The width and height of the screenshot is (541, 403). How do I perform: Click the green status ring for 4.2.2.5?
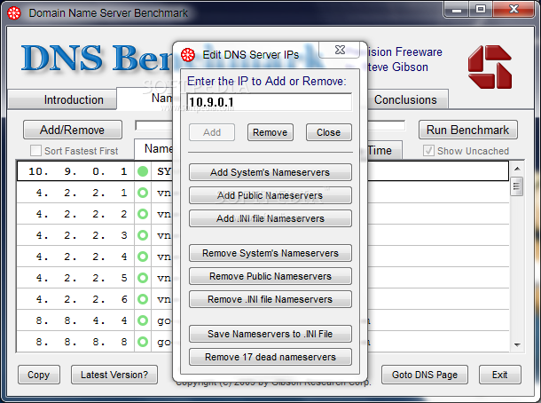143,278
